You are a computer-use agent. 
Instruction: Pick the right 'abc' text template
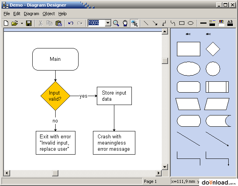(x=208, y=34)
